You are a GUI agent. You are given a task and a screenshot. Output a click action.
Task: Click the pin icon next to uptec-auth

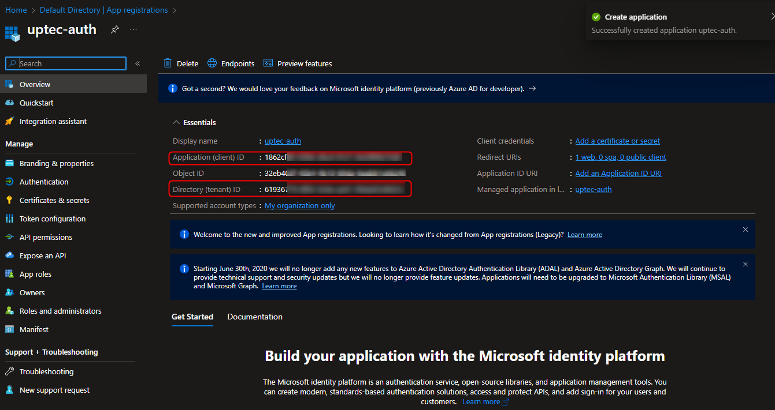tap(115, 29)
